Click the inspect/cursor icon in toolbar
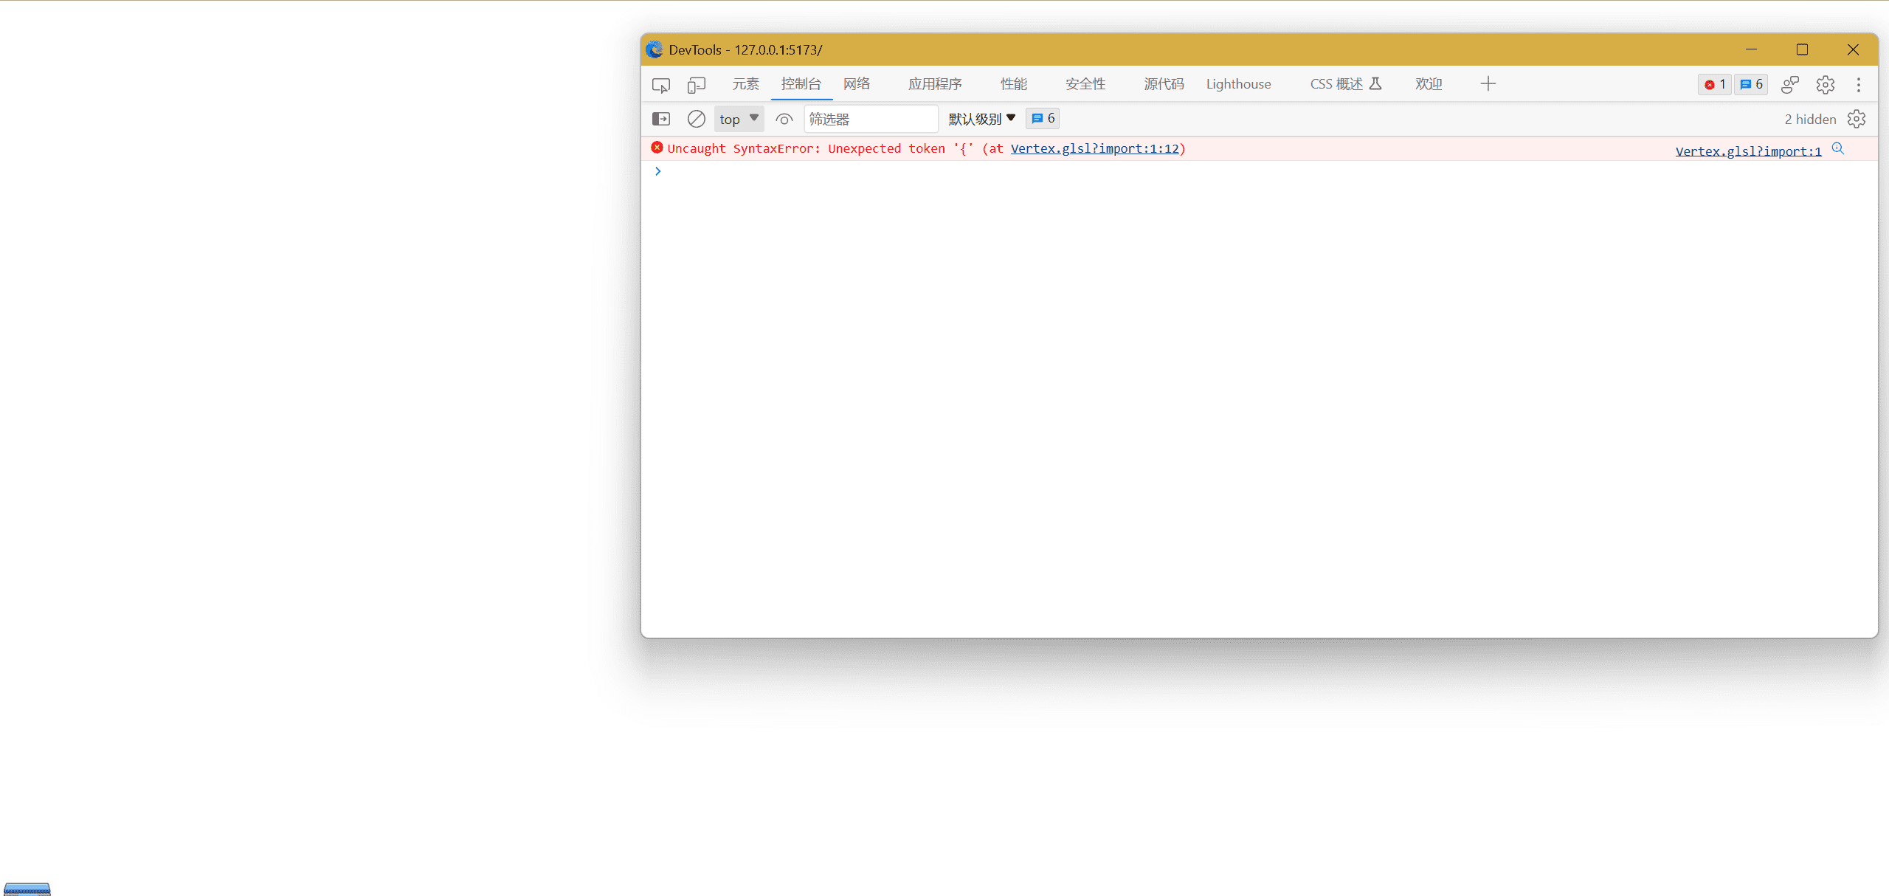 point(663,83)
